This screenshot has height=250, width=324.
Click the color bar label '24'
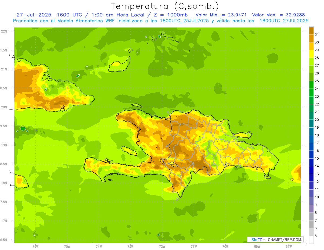point(317,89)
